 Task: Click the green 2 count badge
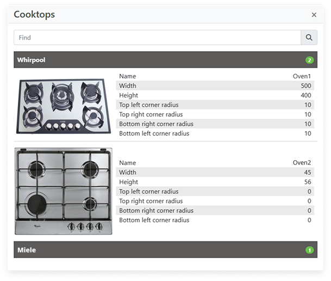point(309,60)
